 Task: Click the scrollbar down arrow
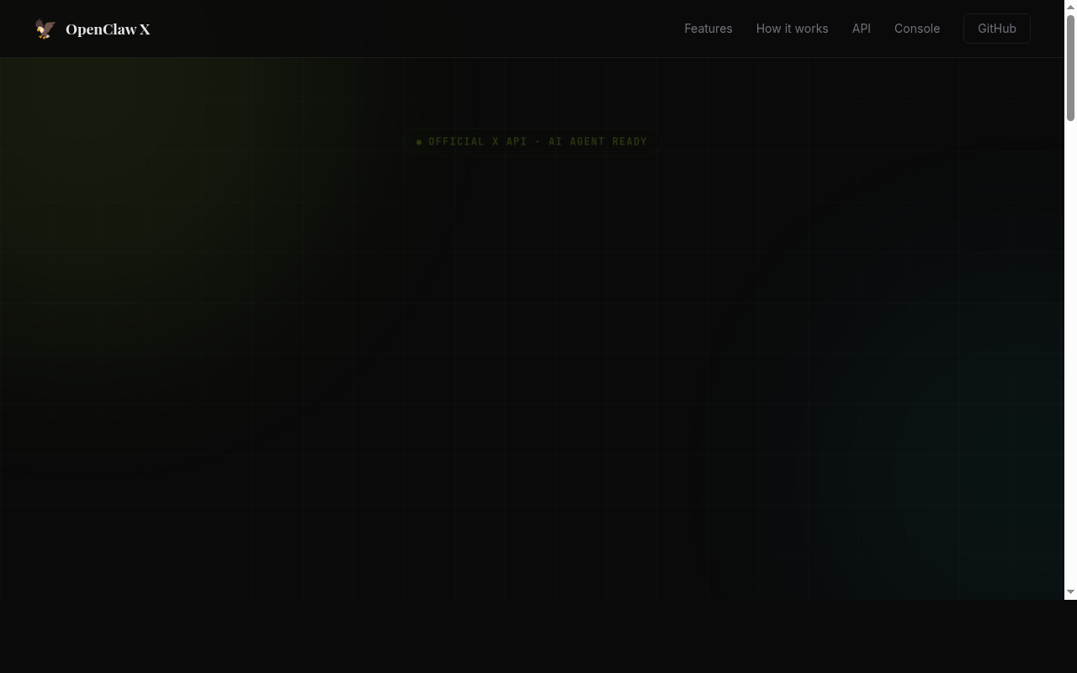coord(1071,592)
